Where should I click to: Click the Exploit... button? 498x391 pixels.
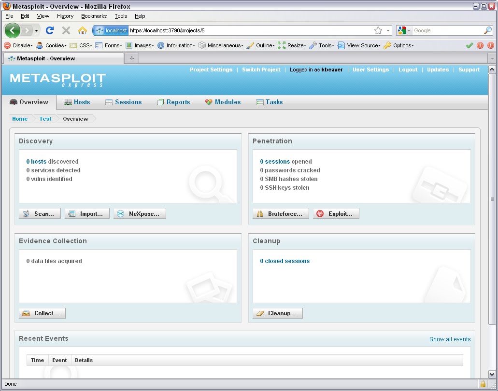(336, 213)
